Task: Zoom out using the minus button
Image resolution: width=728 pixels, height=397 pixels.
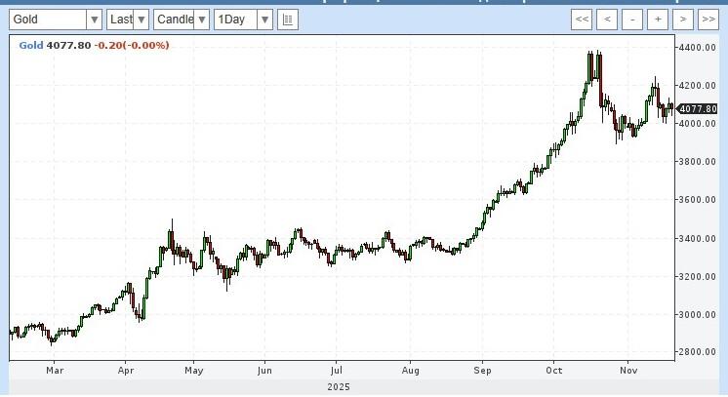Action: coord(632,20)
